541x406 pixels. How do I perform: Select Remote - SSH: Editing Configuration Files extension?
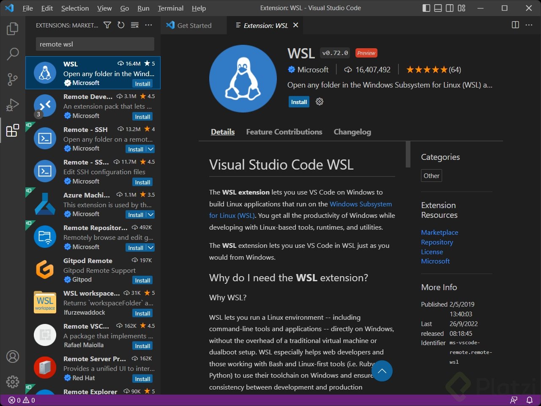point(93,171)
